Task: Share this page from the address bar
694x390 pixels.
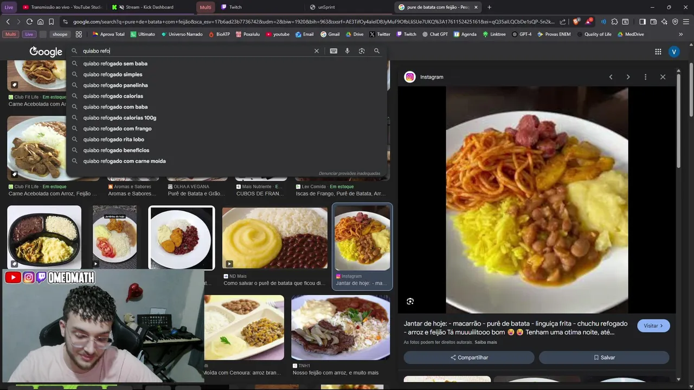Action: tap(563, 22)
